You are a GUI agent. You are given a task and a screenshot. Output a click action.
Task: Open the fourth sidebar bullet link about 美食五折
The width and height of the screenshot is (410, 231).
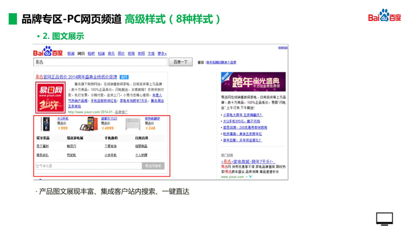coord(242,134)
